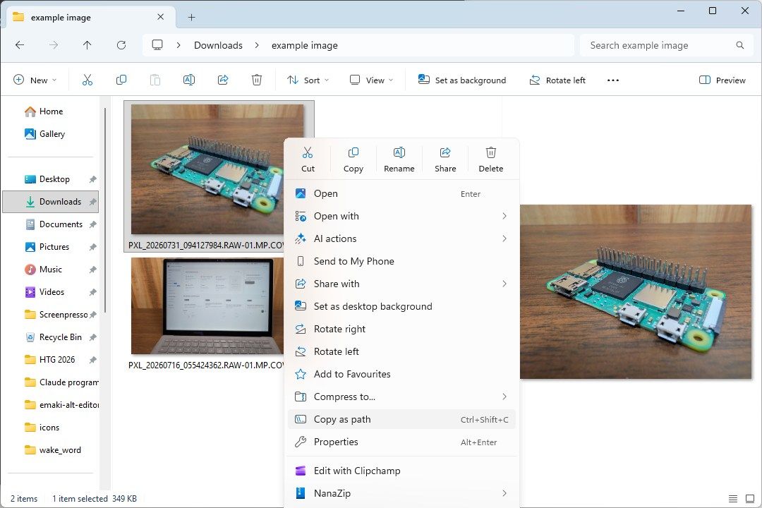This screenshot has height=508, width=762.
Task: Expand AI actions submenu
Action: point(504,238)
